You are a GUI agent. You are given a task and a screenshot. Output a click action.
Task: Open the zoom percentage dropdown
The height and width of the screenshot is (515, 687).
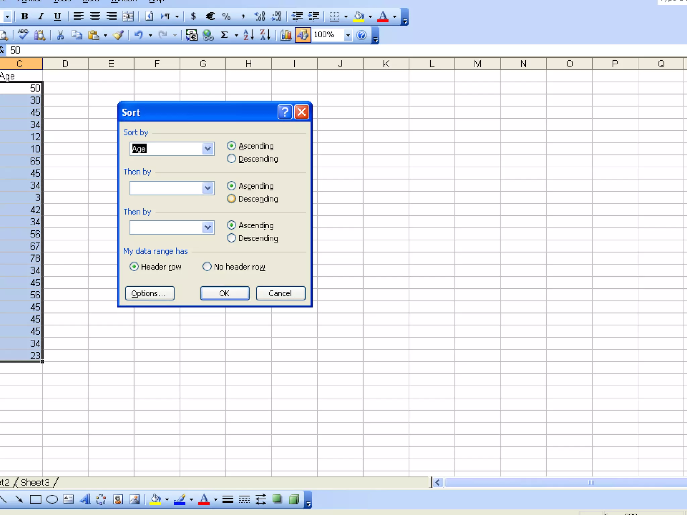[x=348, y=35]
